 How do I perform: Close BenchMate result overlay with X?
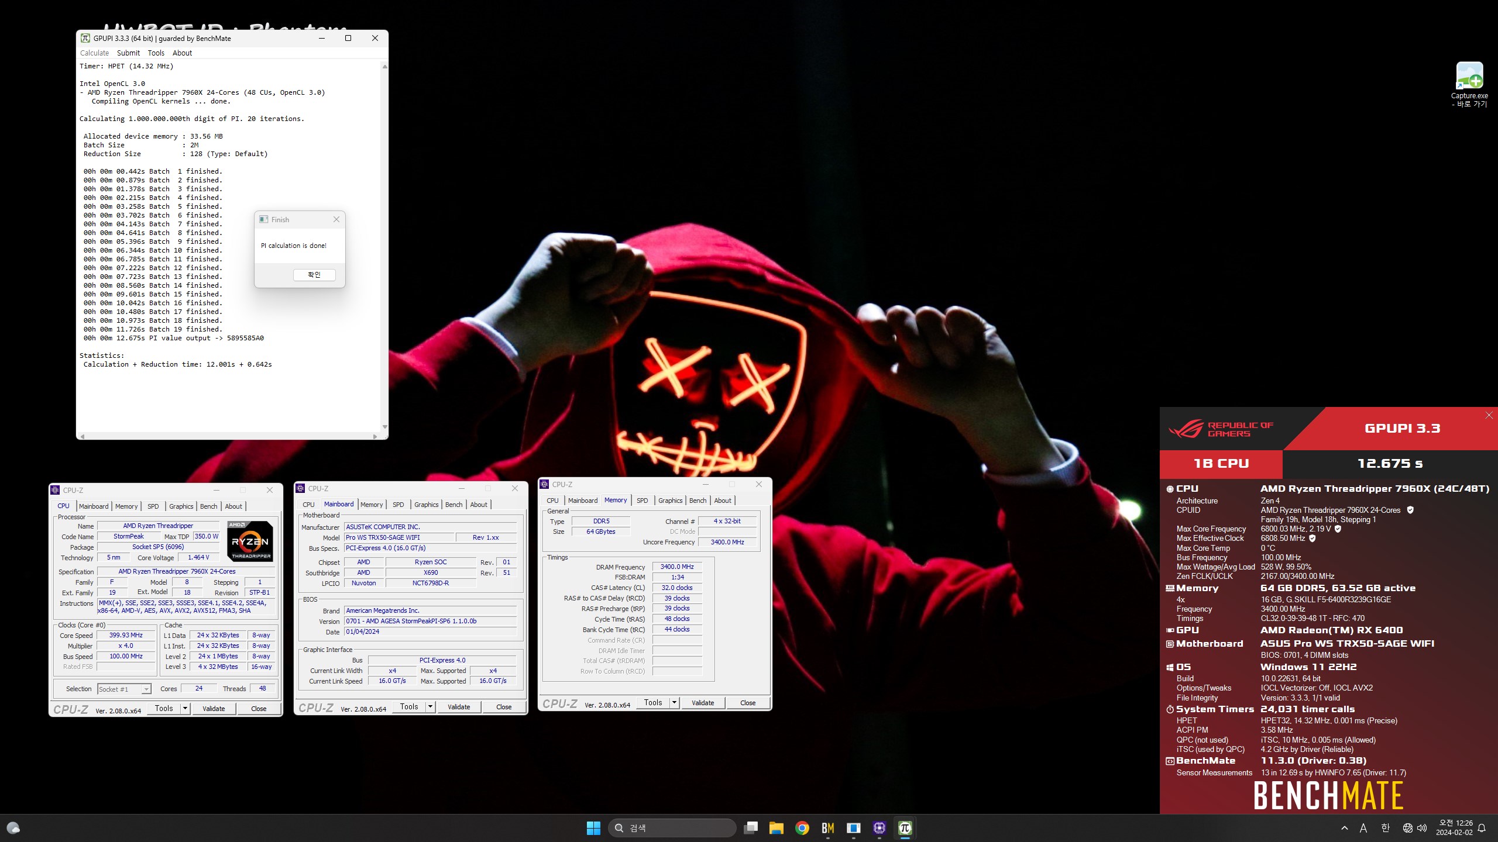tap(1489, 415)
